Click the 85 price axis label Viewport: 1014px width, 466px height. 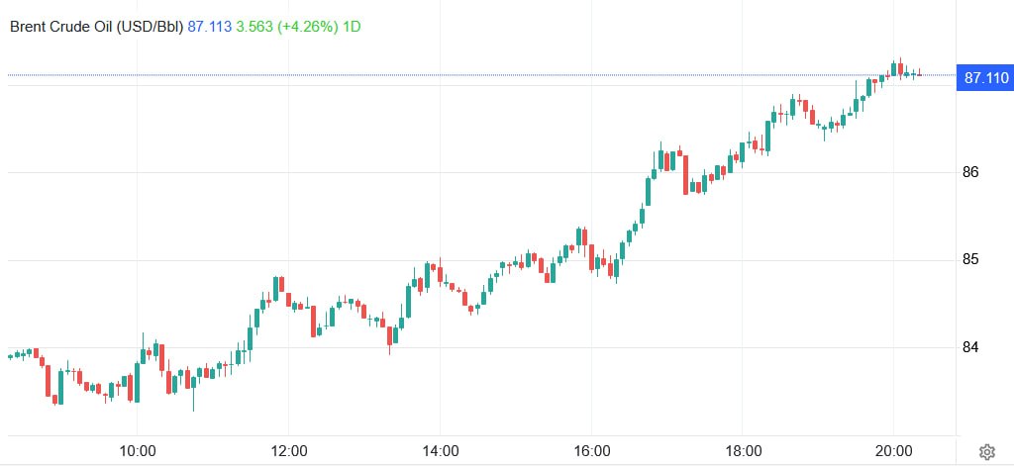pyautogui.click(x=970, y=260)
